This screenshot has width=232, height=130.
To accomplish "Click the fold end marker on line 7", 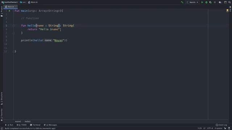I will [x=13, y=33].
